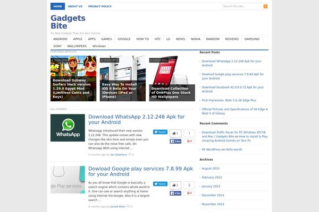Go to ABOUT US page
This screenshot has width=319, height=212.
(x=75, y=6)
